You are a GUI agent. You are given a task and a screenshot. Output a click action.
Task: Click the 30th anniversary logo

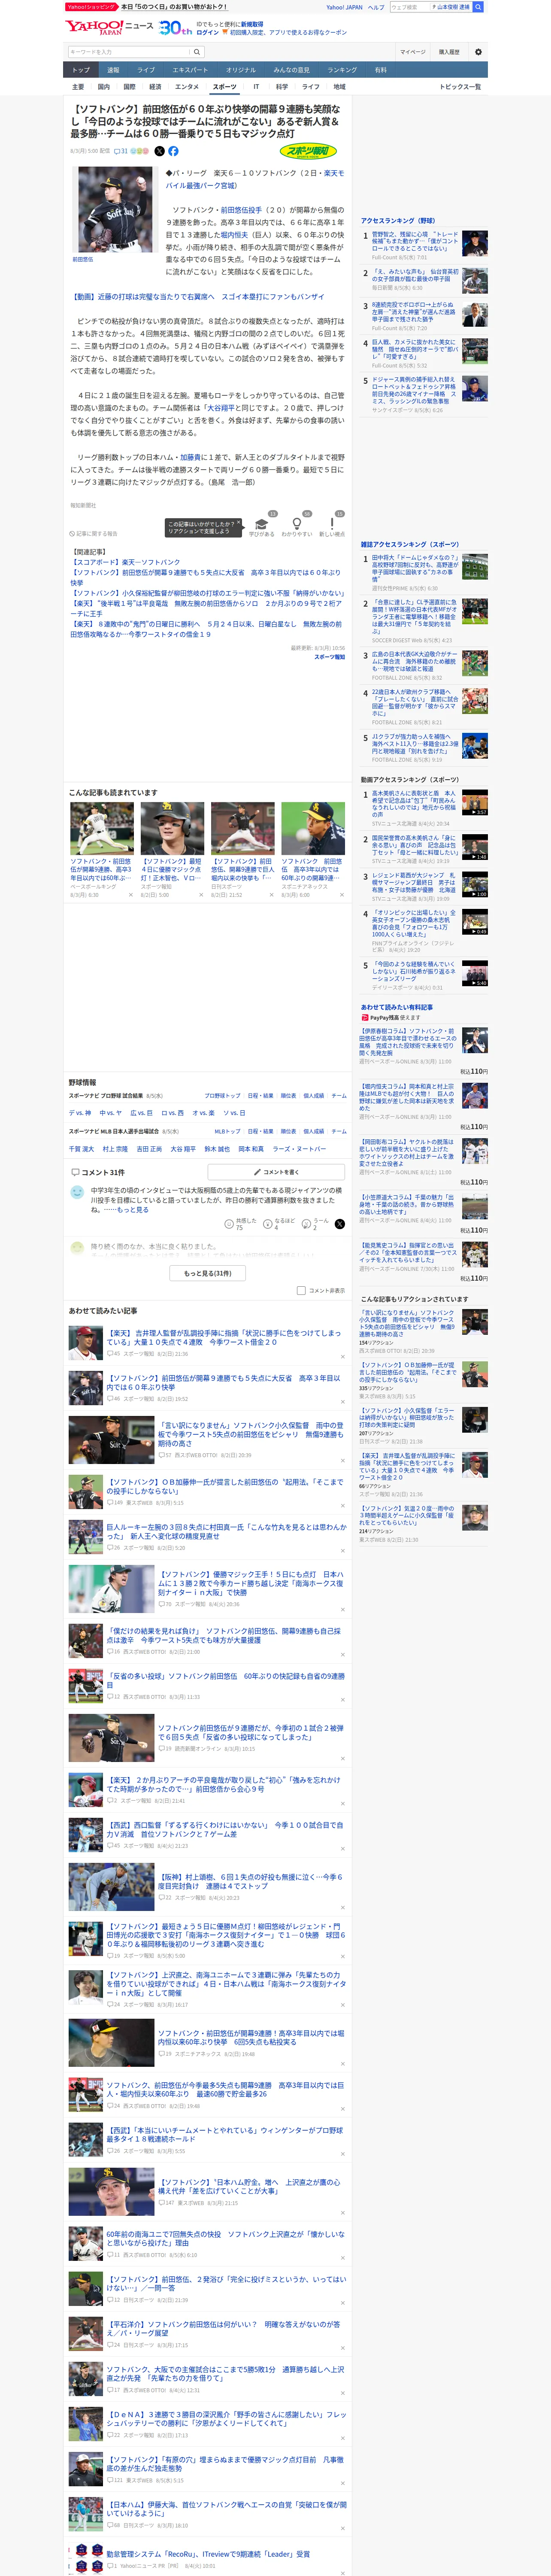175,27
